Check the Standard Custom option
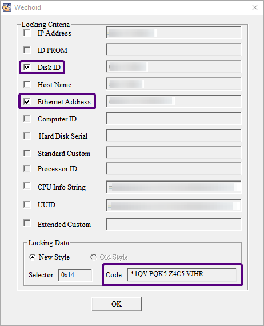Viewport: 264px width, 326px height. [x=27, y=153]
